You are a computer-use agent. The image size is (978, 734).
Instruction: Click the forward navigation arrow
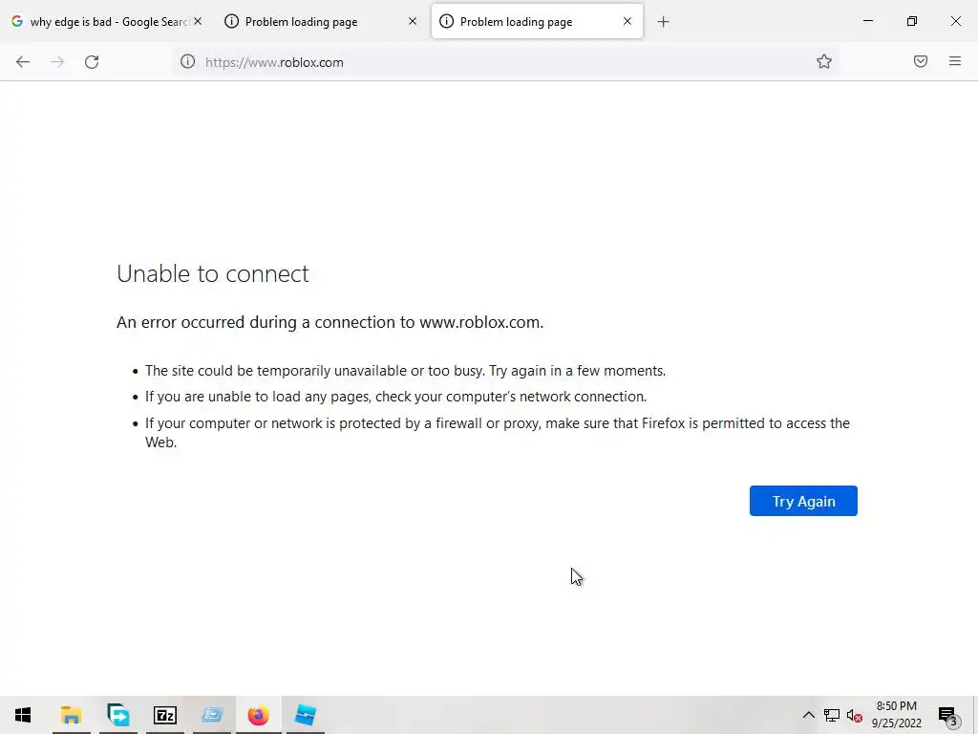(57, 62)
